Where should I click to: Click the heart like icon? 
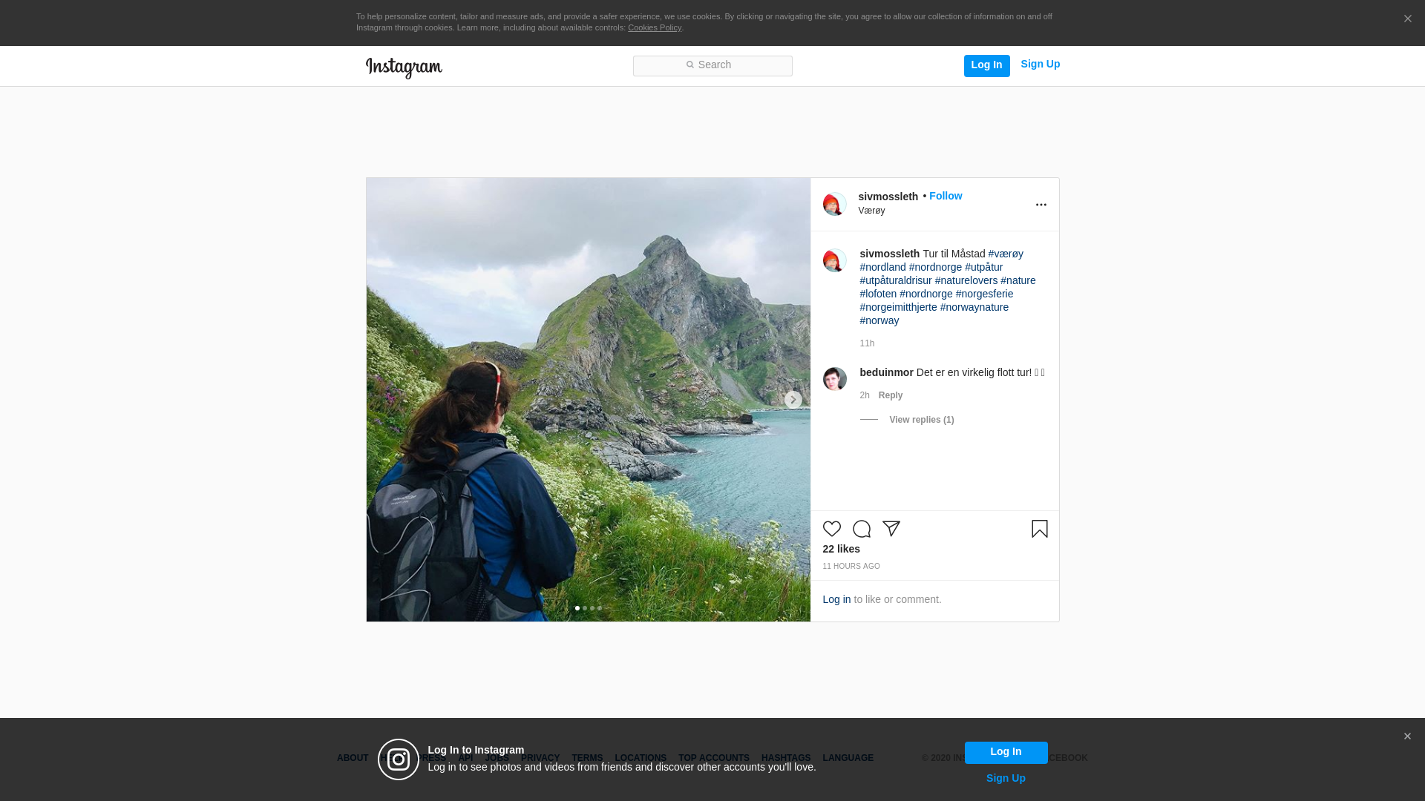click(x=831, y=529)
